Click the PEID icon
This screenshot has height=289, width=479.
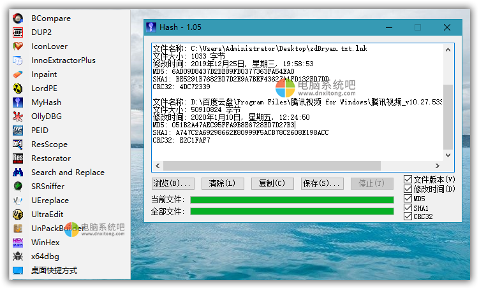click(x=18, y=130)
